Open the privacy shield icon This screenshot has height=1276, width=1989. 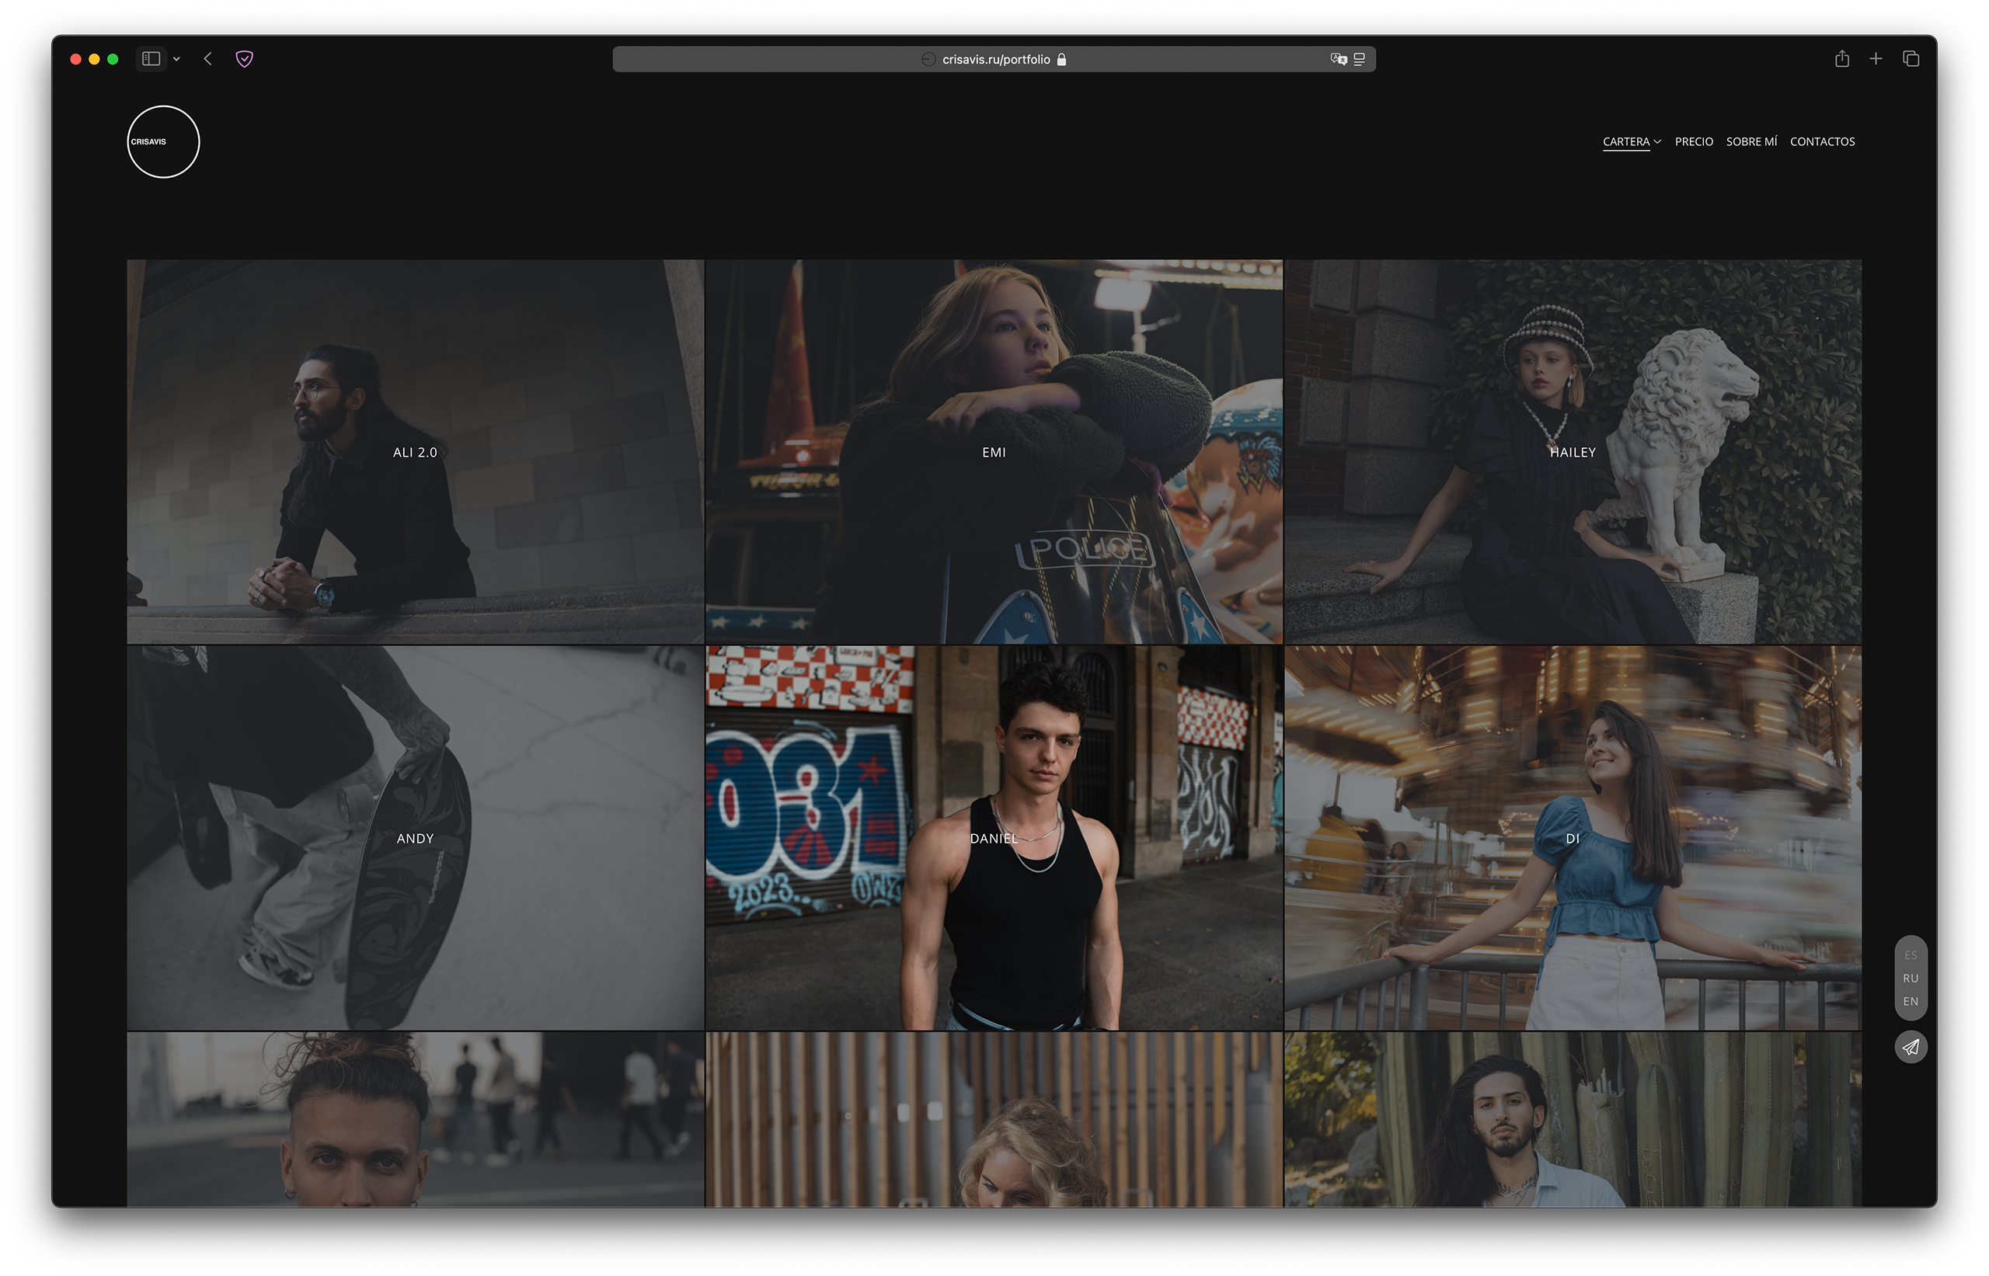[x=245, y=59]
